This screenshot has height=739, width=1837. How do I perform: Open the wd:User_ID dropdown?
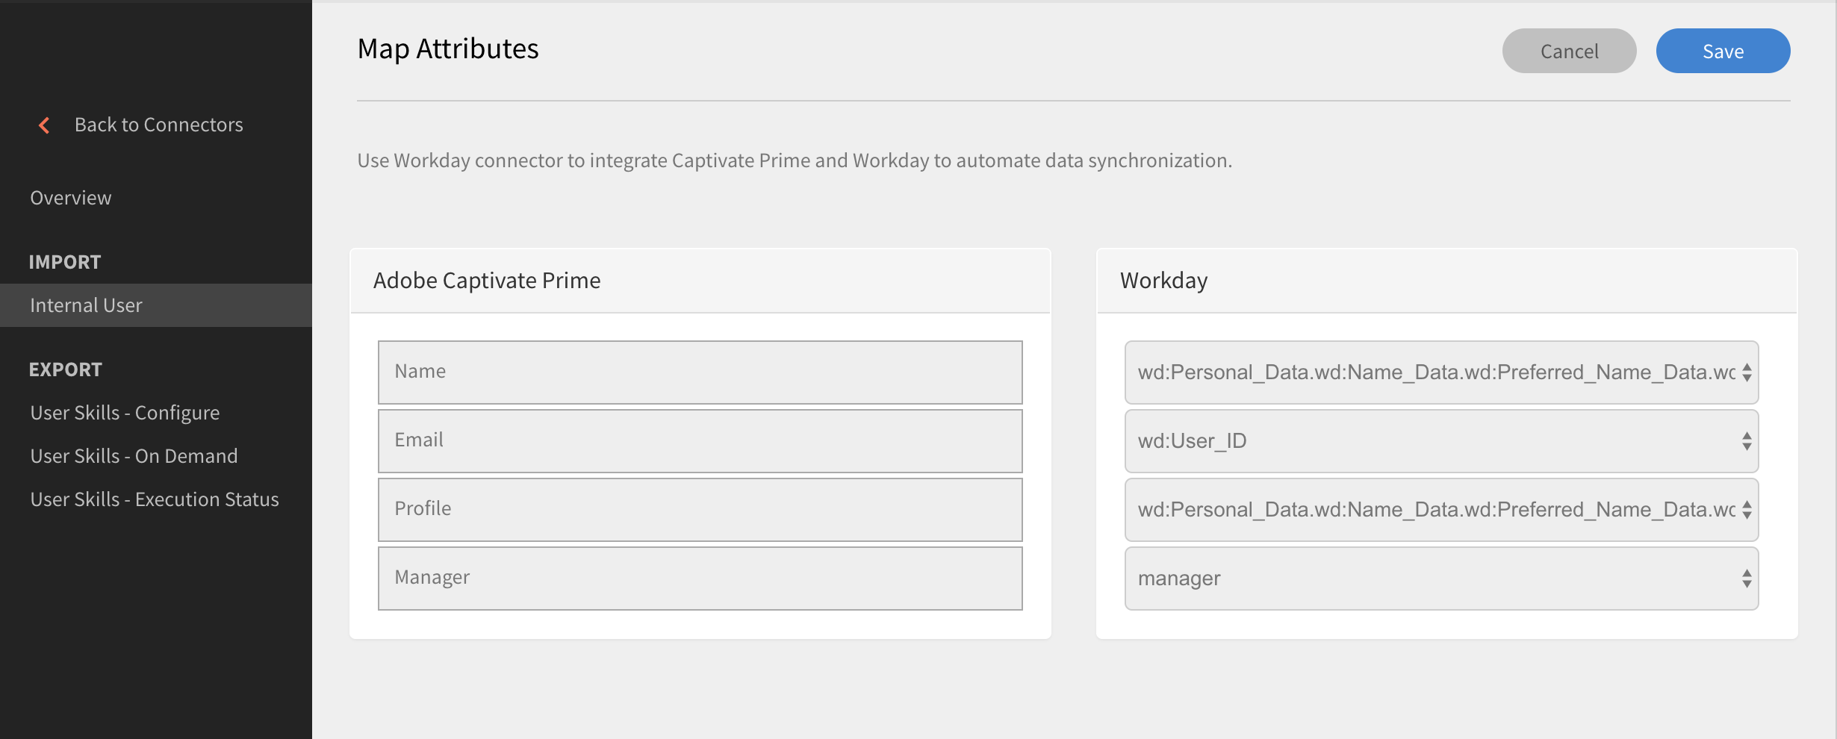(x=1441, y=441)
